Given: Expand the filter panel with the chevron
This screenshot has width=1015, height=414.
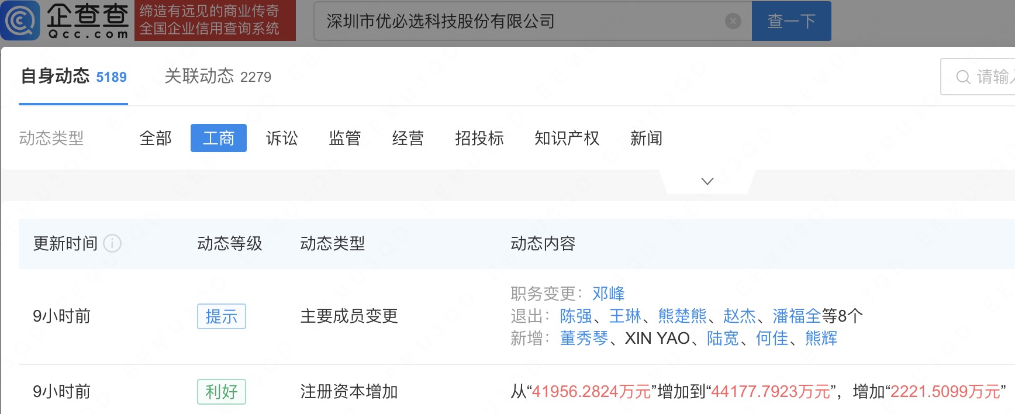Looking at the screenshot, I should click(x=707, y=181).
